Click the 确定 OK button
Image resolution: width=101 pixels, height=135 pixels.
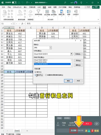pos(68,81)
